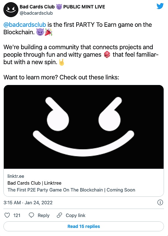Click the chain copy link icon
This screenshot has width=168, height=236.
59,215
